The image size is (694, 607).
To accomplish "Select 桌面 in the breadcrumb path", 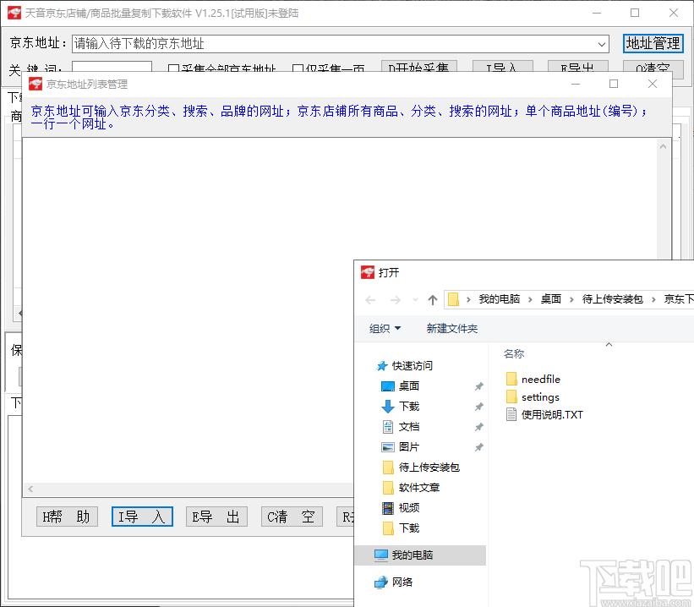I will click(x=550, y=299).
